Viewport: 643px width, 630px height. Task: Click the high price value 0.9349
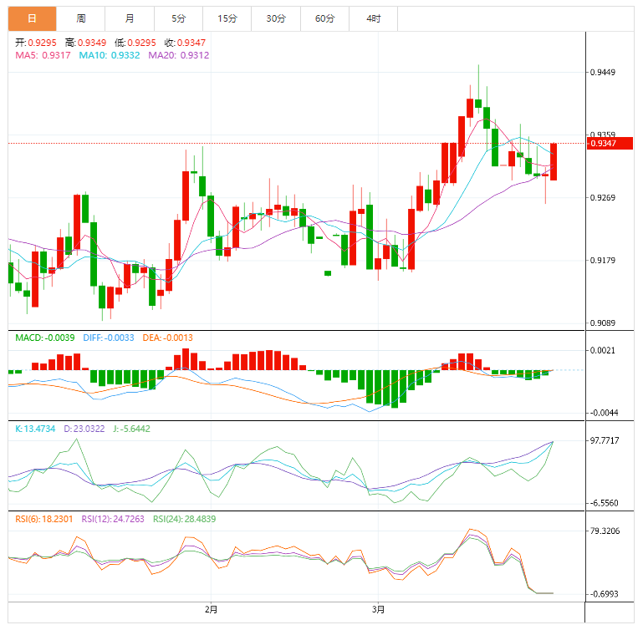[92, 43]
